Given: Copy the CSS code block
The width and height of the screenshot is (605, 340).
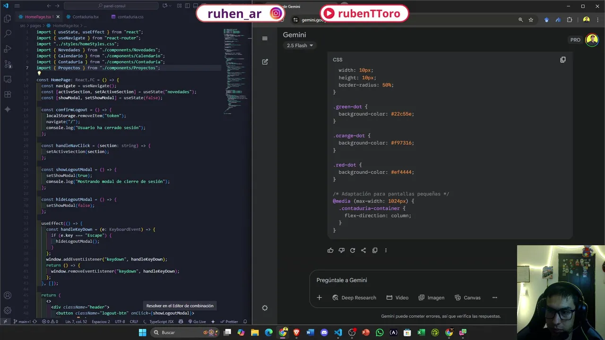Looking at the screenshot, I should (x=562, y=59).
